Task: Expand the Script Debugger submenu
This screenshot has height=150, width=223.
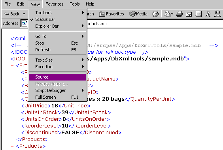Action: point(58,90)
